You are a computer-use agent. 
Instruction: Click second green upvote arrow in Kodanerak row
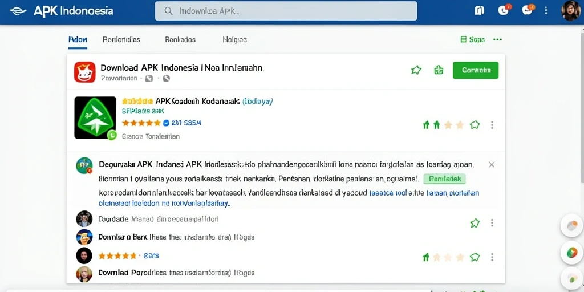437,125
